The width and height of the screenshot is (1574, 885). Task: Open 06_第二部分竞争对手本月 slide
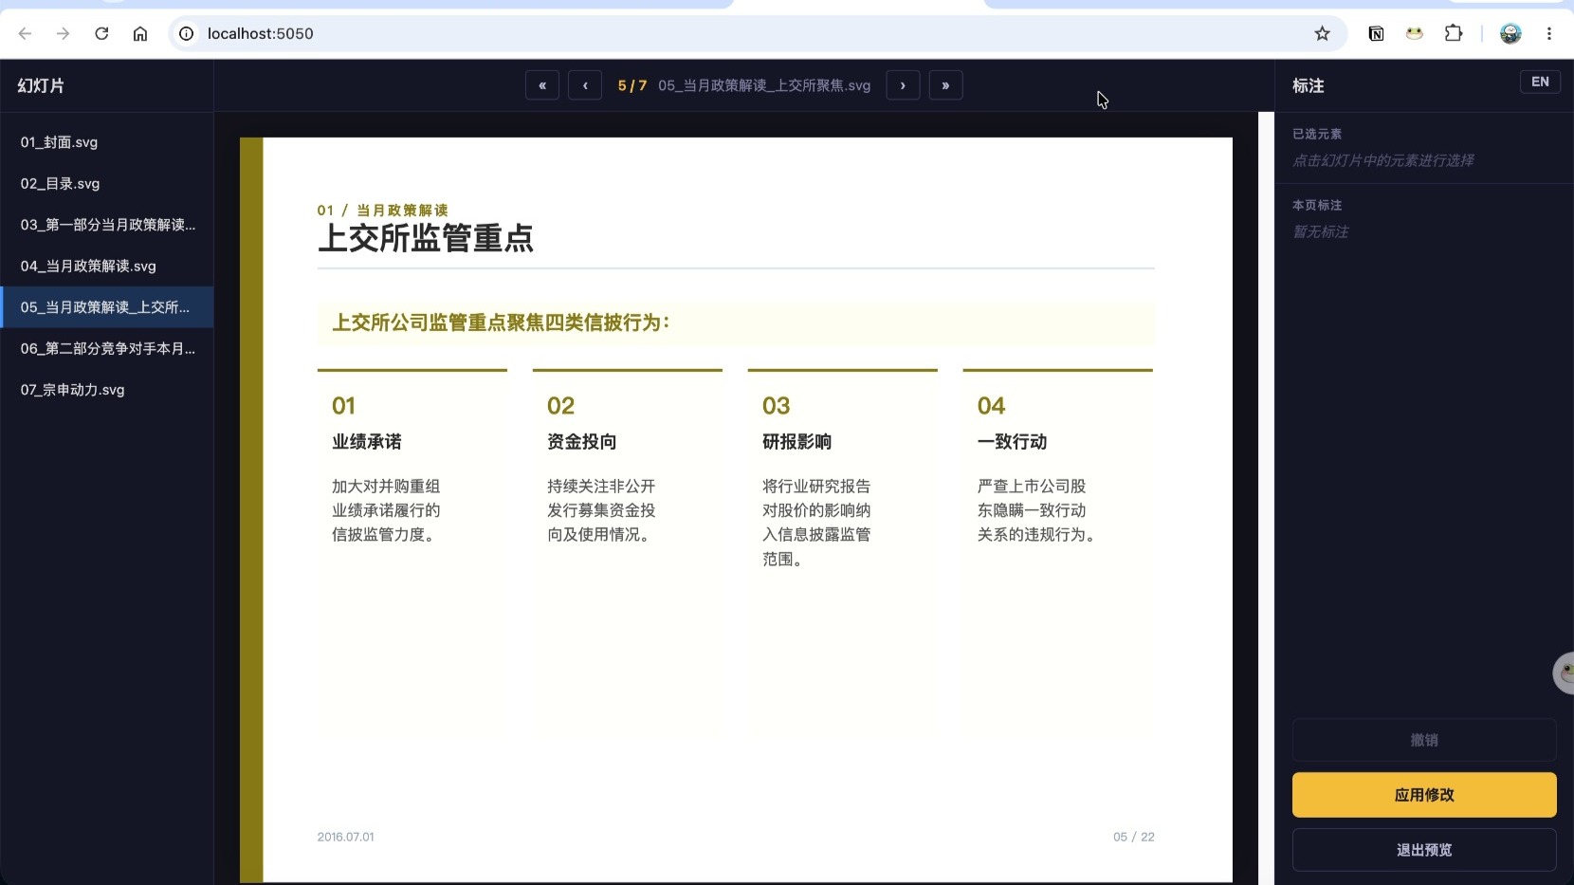click(106, 348)
